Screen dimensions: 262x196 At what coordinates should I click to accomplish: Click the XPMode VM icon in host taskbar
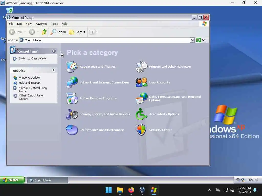click(154, 190)
